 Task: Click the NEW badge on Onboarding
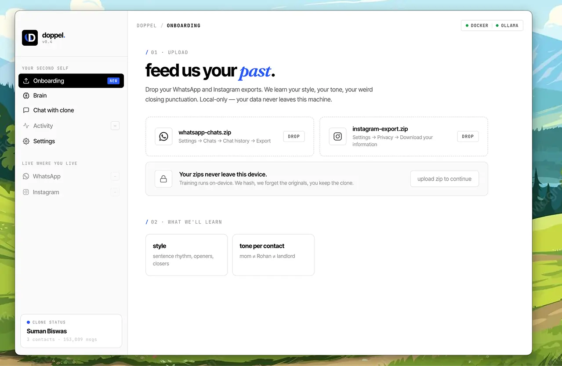tap(113, 81)
